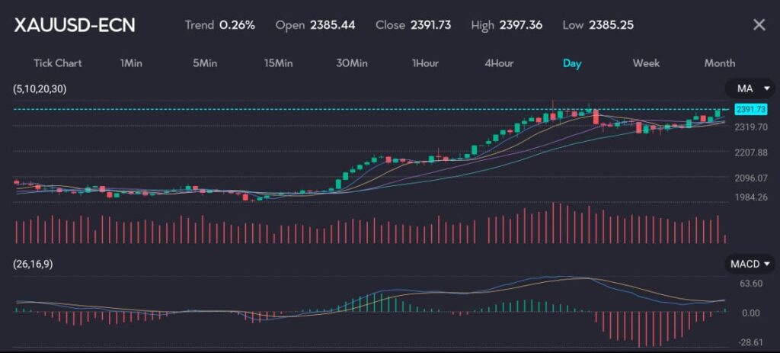780x353 pixels.
Task: Switch to the Tick Chart timeframe
Action: coord(57,63)
